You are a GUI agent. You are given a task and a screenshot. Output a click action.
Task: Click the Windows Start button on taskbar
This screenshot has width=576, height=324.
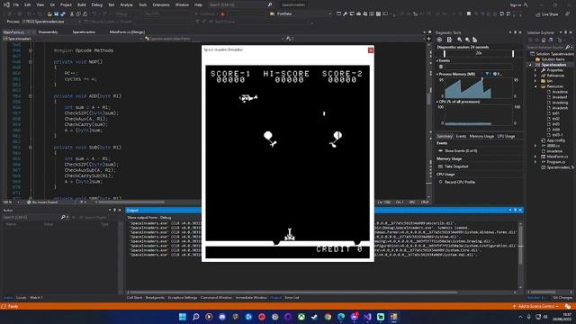182,317
